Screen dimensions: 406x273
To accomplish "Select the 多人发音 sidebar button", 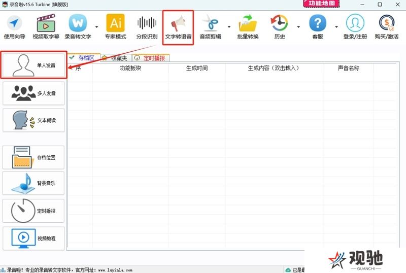I will (x=33, y=93).
